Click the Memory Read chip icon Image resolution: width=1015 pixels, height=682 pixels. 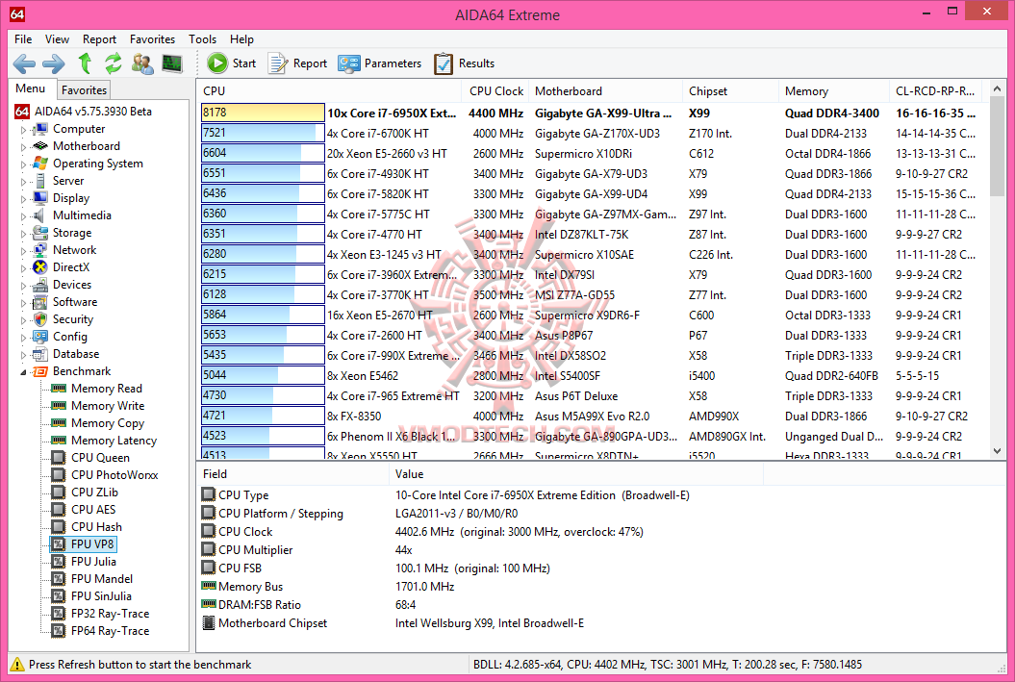click(59, 389)
